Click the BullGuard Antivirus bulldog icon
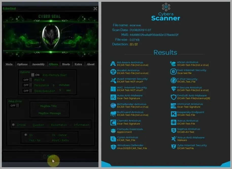Image resolution: width=232 pixels, height=169 pixels. (113, 114)
